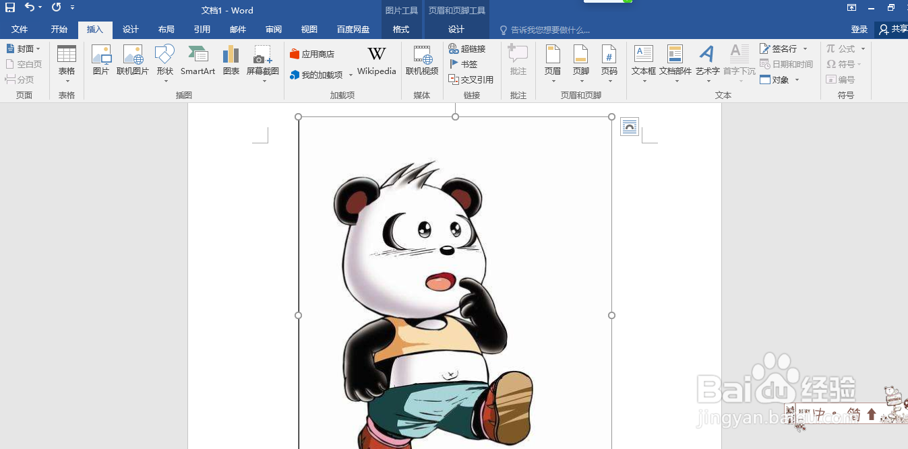Undo the last action
This screenshot has width=908, height=449.
click(29, 8)
